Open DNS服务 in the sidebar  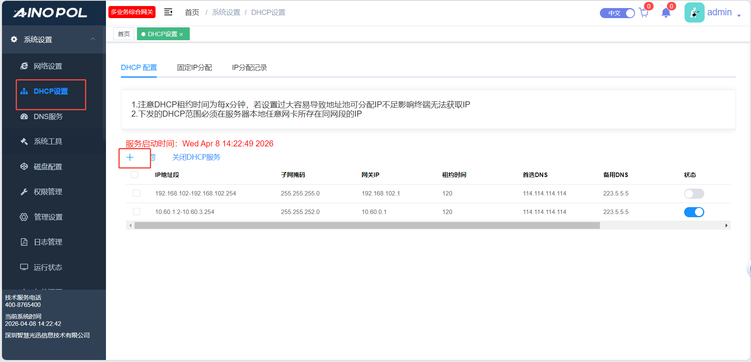(x=48, y=117)
